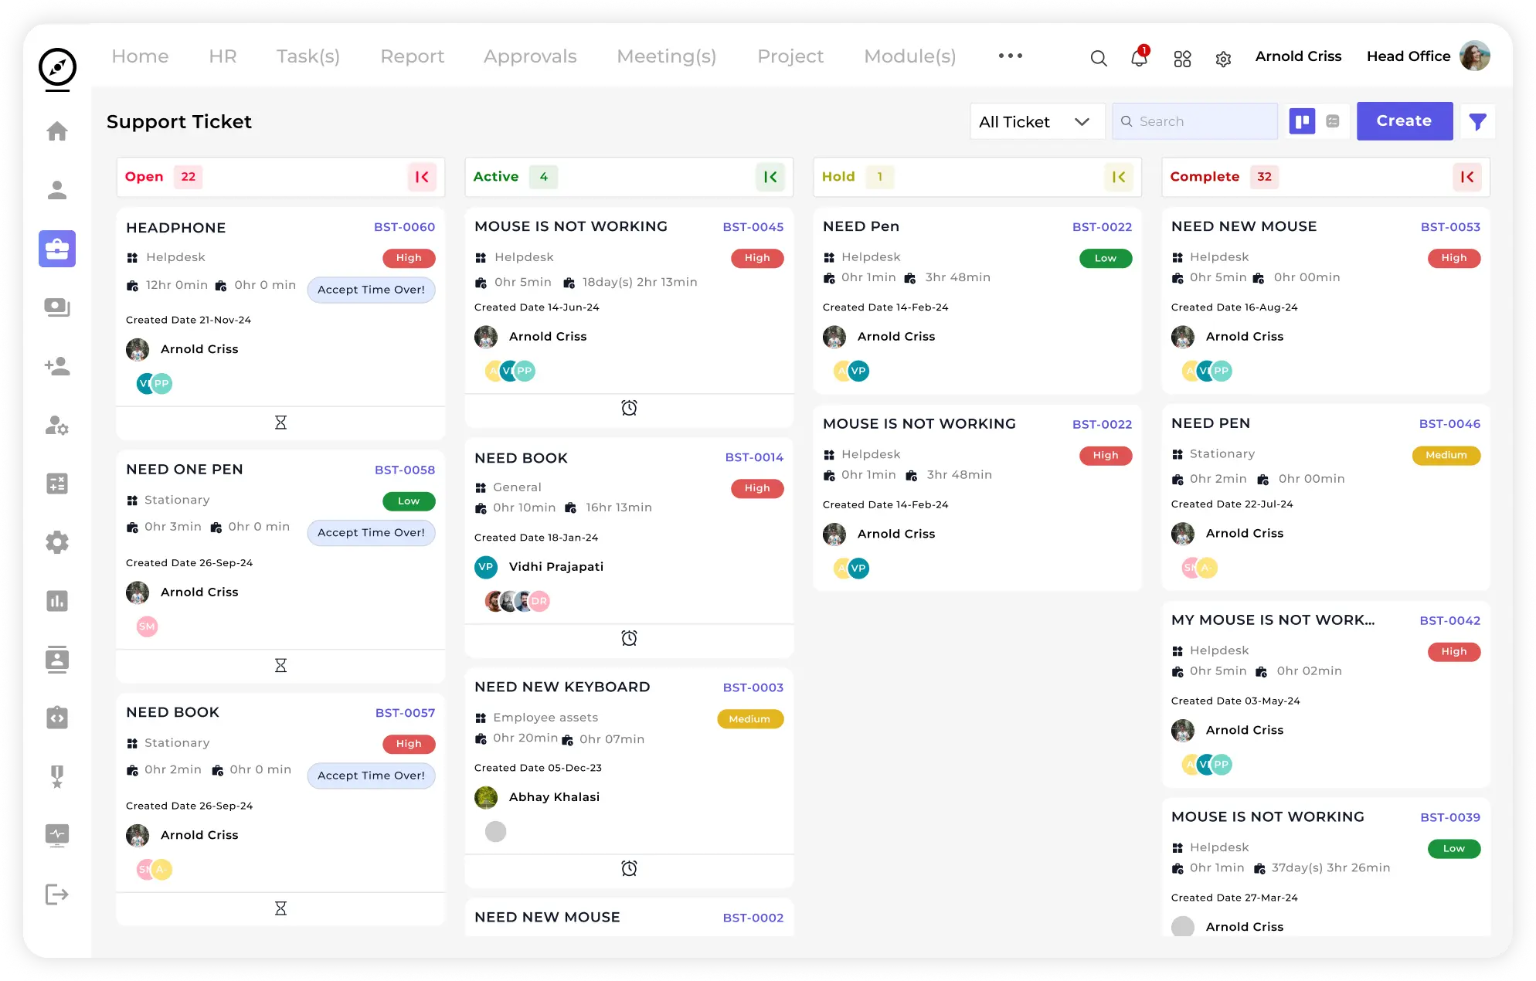The width and height of the screenshot is (1536, 981).
Task: Select the briefcase module icon in the sidebar
Action: [x=57, y=249]
